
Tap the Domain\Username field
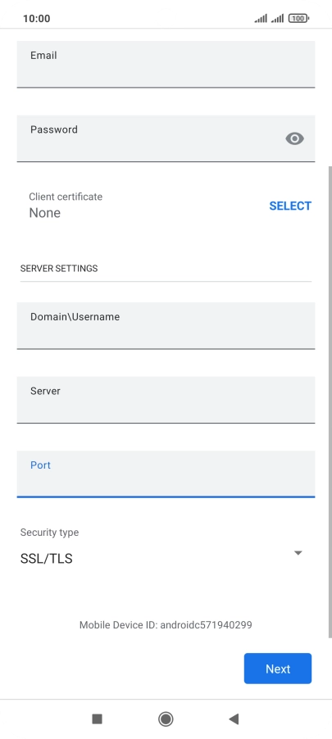(x=166, y=326)
